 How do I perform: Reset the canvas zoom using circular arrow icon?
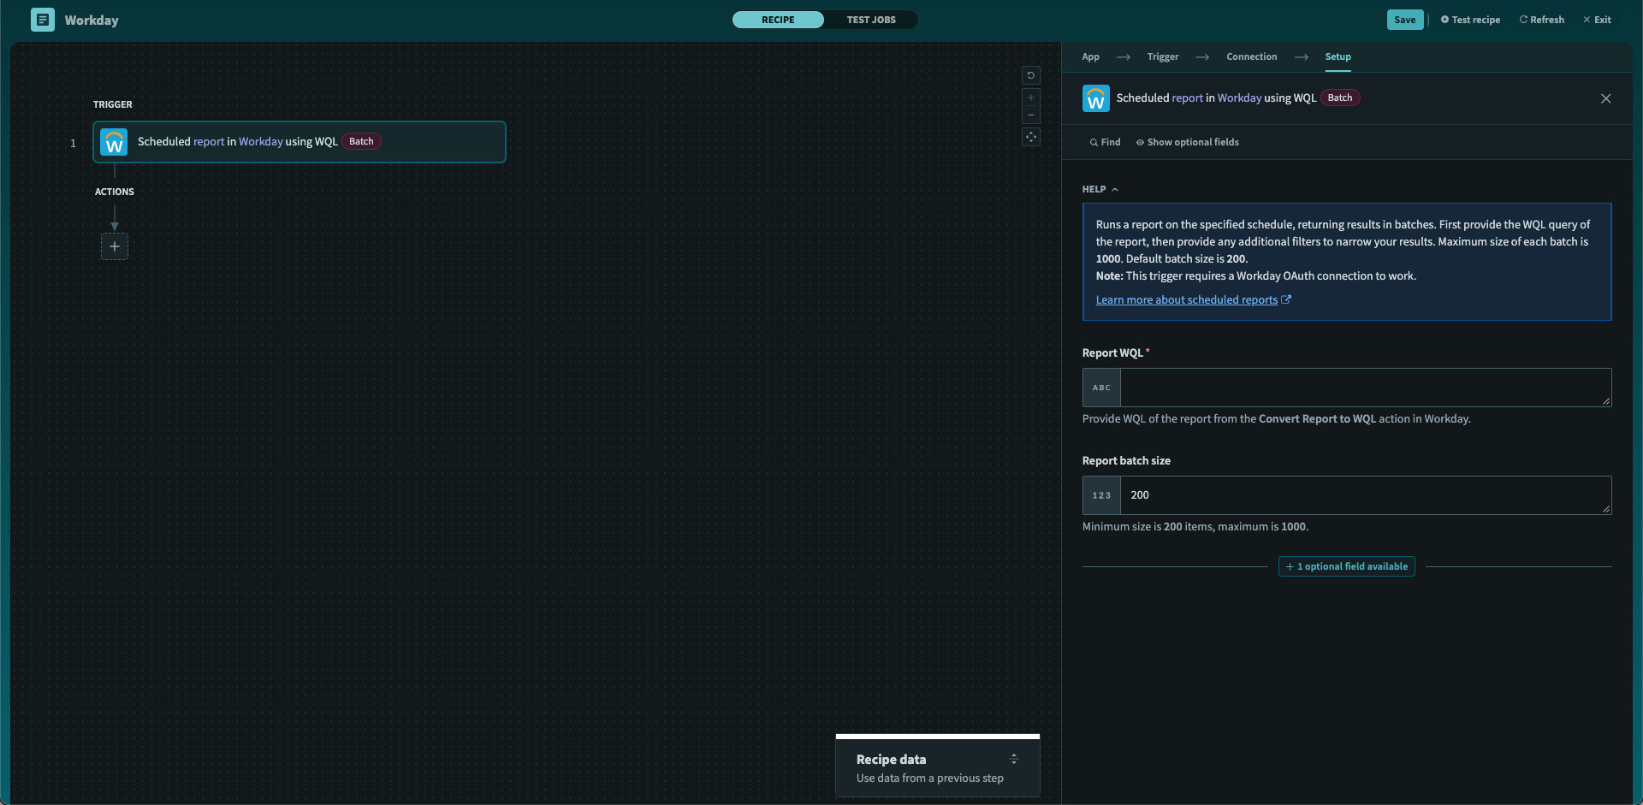tap(1031, 75)
